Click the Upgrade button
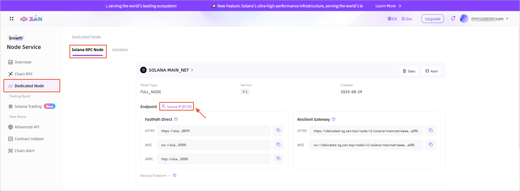Image resolution: width=520 pixels, height=191 pixels. pyautogui.click(x=432, y=19)
